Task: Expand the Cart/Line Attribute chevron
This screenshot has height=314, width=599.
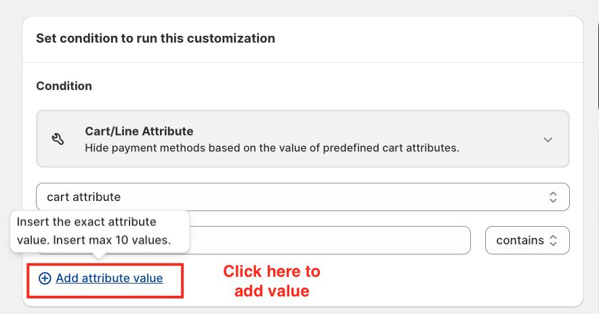Action: (x=548, y=139)
